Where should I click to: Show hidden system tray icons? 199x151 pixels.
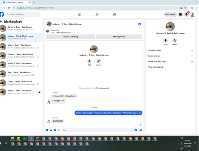click(x=178, y=143)
